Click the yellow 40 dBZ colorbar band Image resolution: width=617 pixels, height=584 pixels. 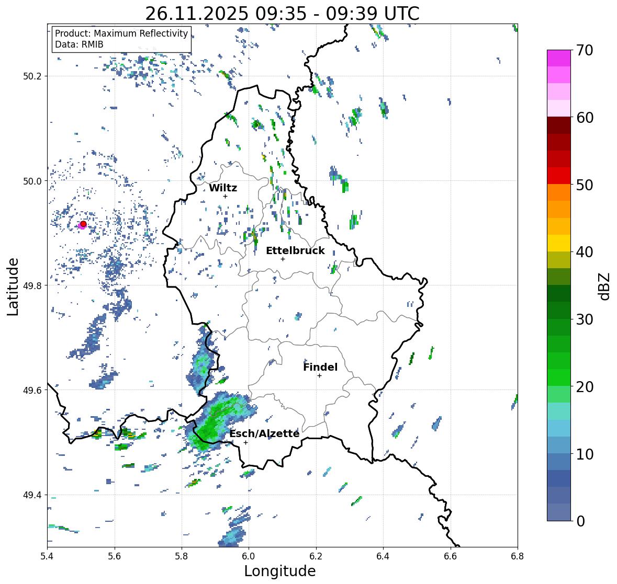point(559,243)
